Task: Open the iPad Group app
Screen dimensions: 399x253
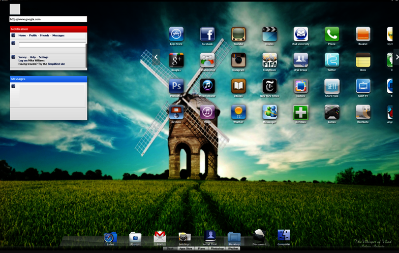Action: (x=301, y=60)
